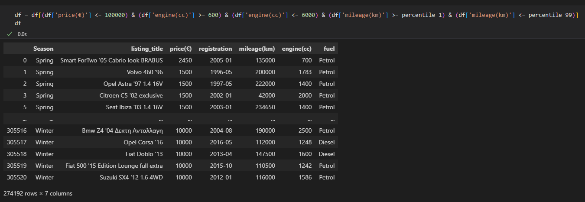Select the Bmw Z4 '04 listing cell

tap(123, 130)
